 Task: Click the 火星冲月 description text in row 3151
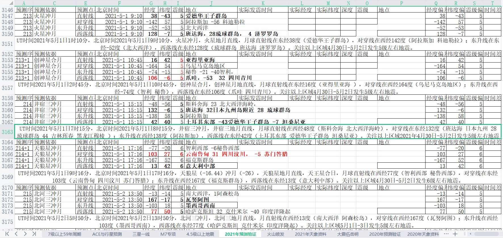(x=258, y=44)
